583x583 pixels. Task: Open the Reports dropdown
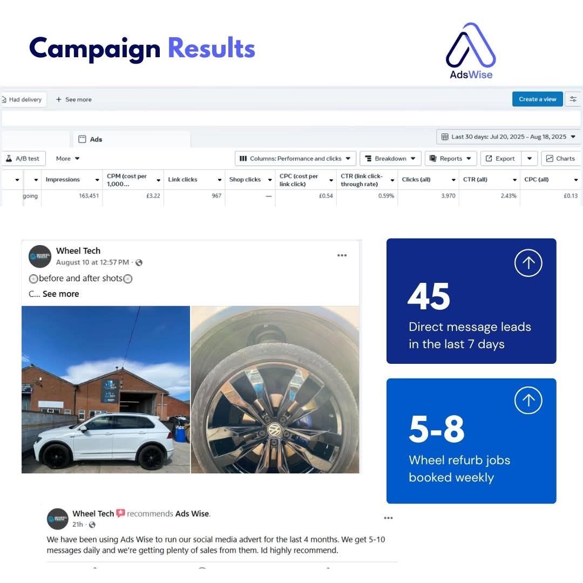click(x=451, y=158)
